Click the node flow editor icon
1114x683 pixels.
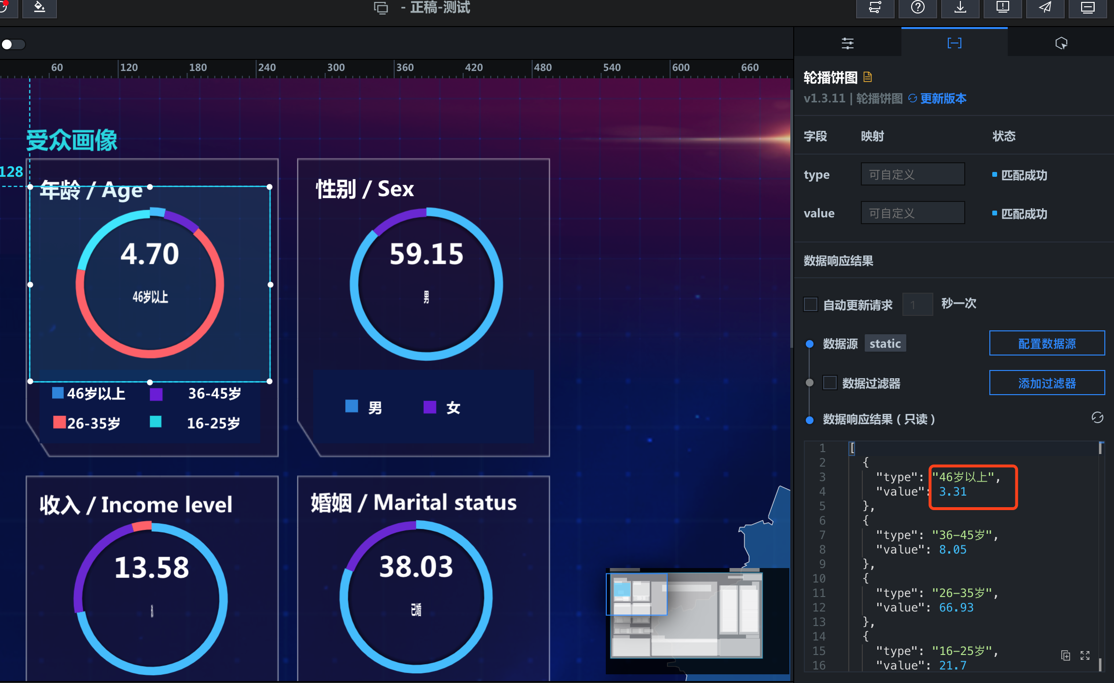tap(875, 8)
